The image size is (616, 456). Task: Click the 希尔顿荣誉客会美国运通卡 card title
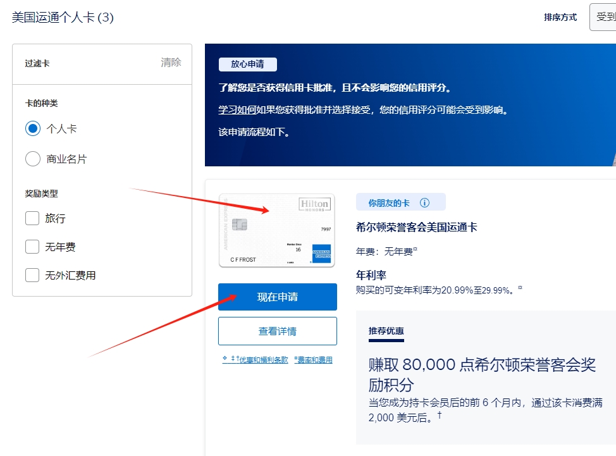[x=416, y=227]
